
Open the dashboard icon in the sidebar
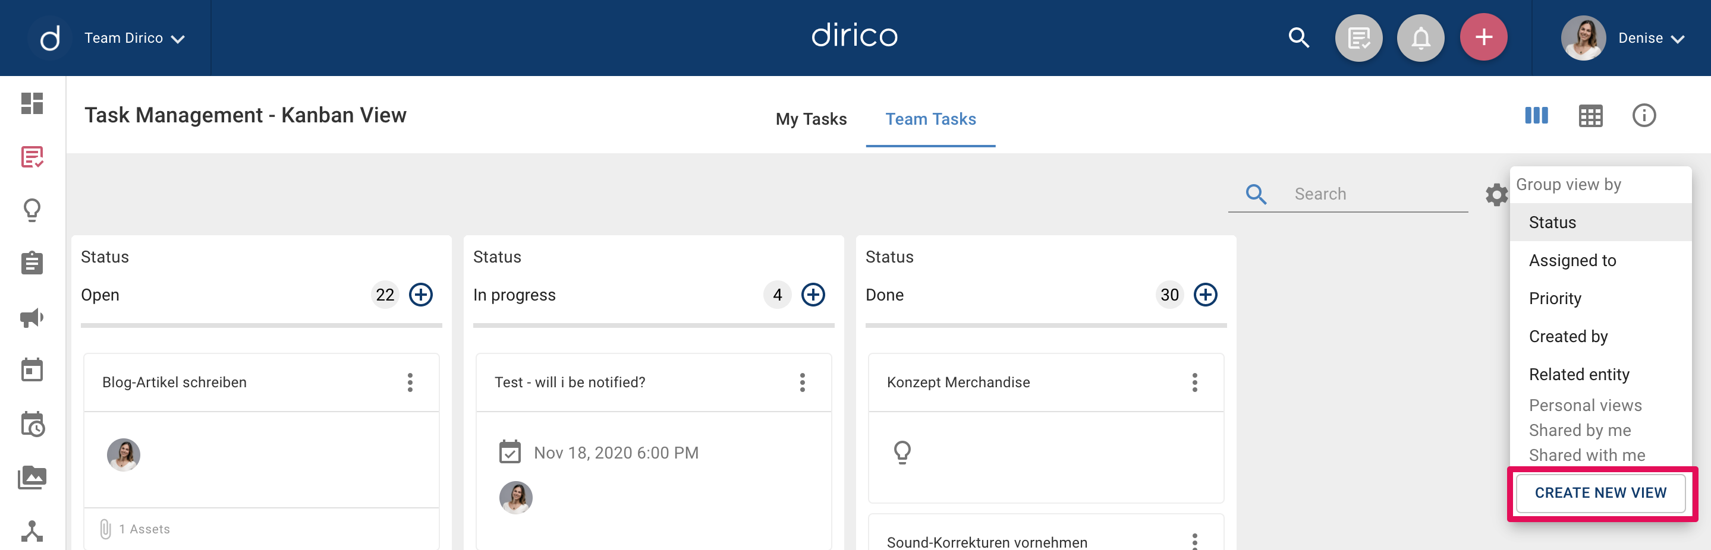point(32,103)
